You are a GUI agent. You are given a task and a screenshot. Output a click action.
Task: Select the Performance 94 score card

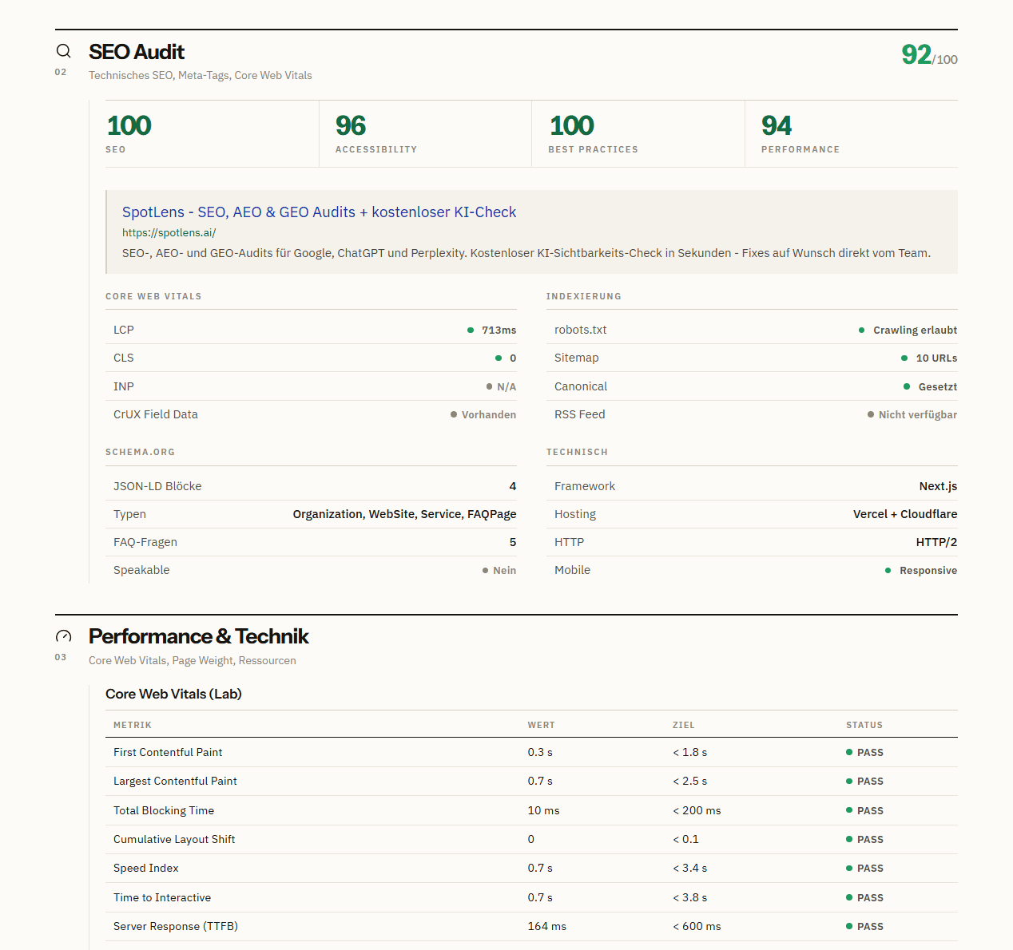852,133
